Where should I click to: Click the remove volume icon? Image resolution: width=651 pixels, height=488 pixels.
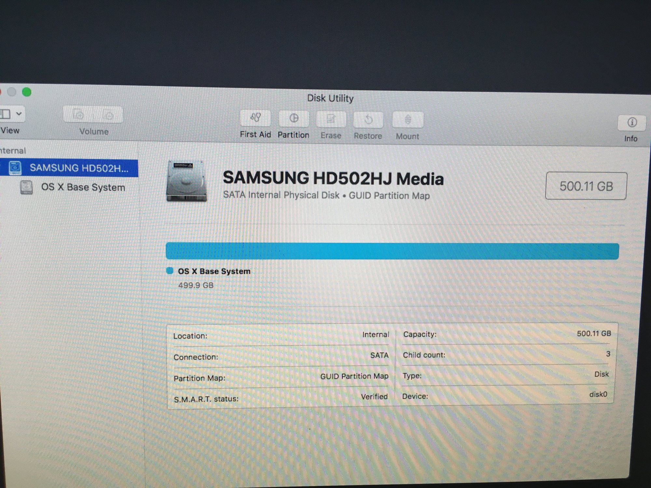click(109, 115)
